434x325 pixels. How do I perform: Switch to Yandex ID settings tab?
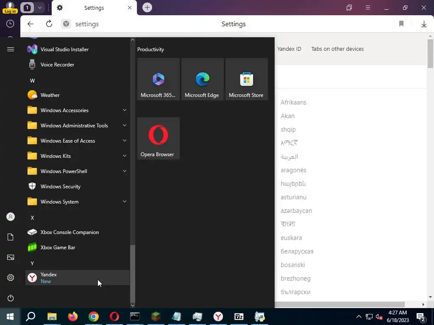tap(289, 49)
